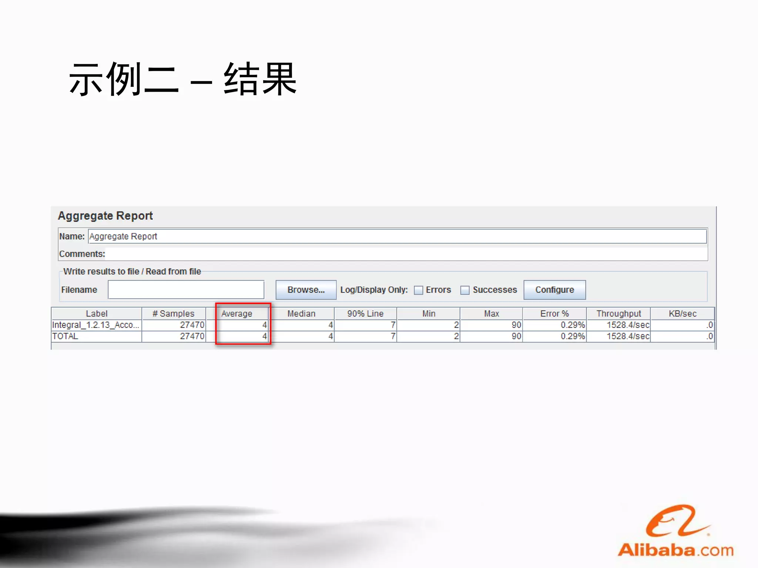This screenshot has height=568, width=758.
Task: Click into the Filename input field
Action: 186,290
